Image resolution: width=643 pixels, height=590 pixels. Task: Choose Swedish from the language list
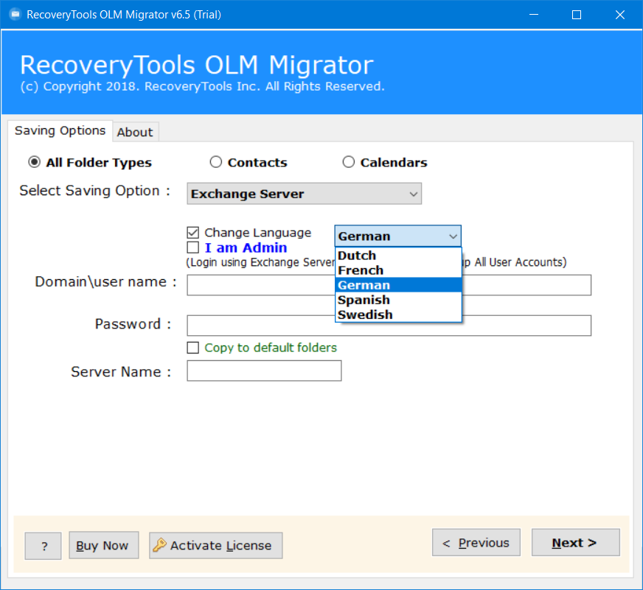pyautogui.click(x=399, y=315)
